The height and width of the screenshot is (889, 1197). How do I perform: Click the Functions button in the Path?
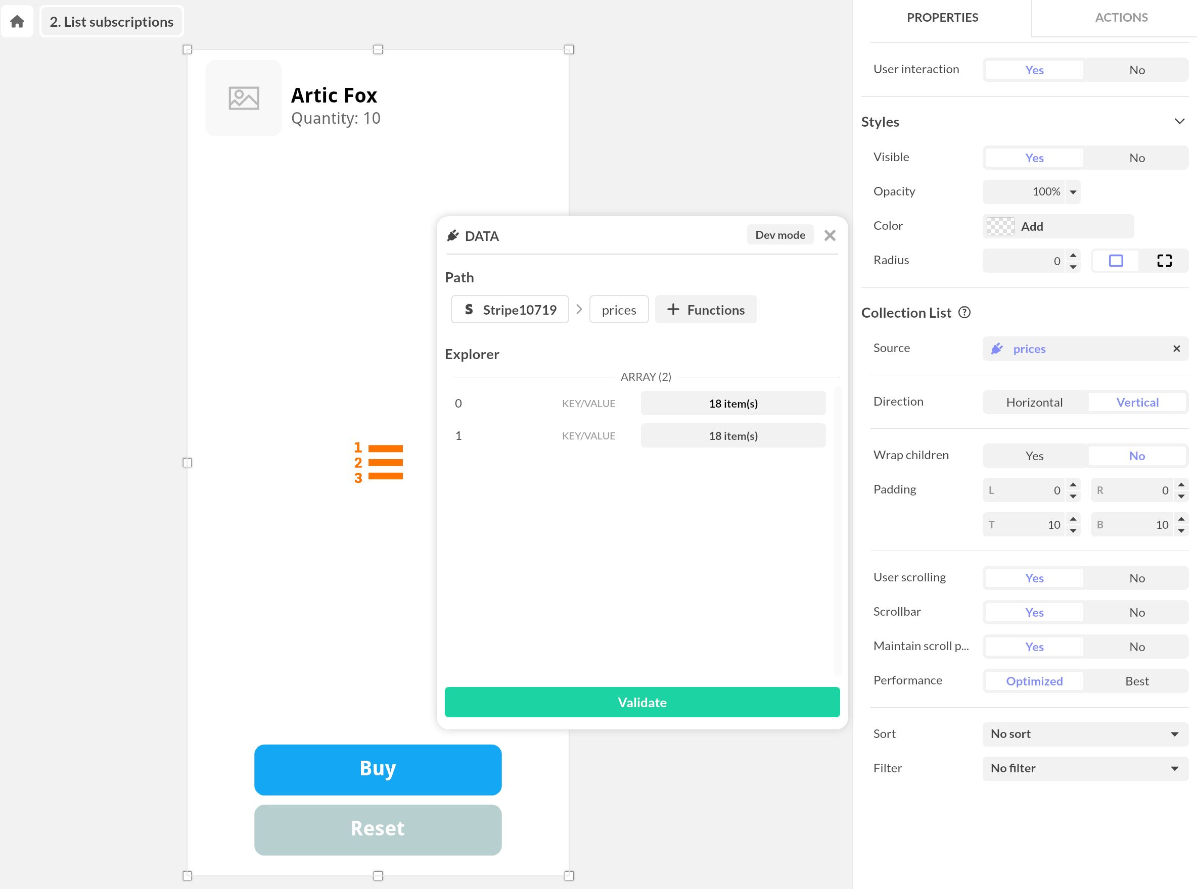[706, 310]
